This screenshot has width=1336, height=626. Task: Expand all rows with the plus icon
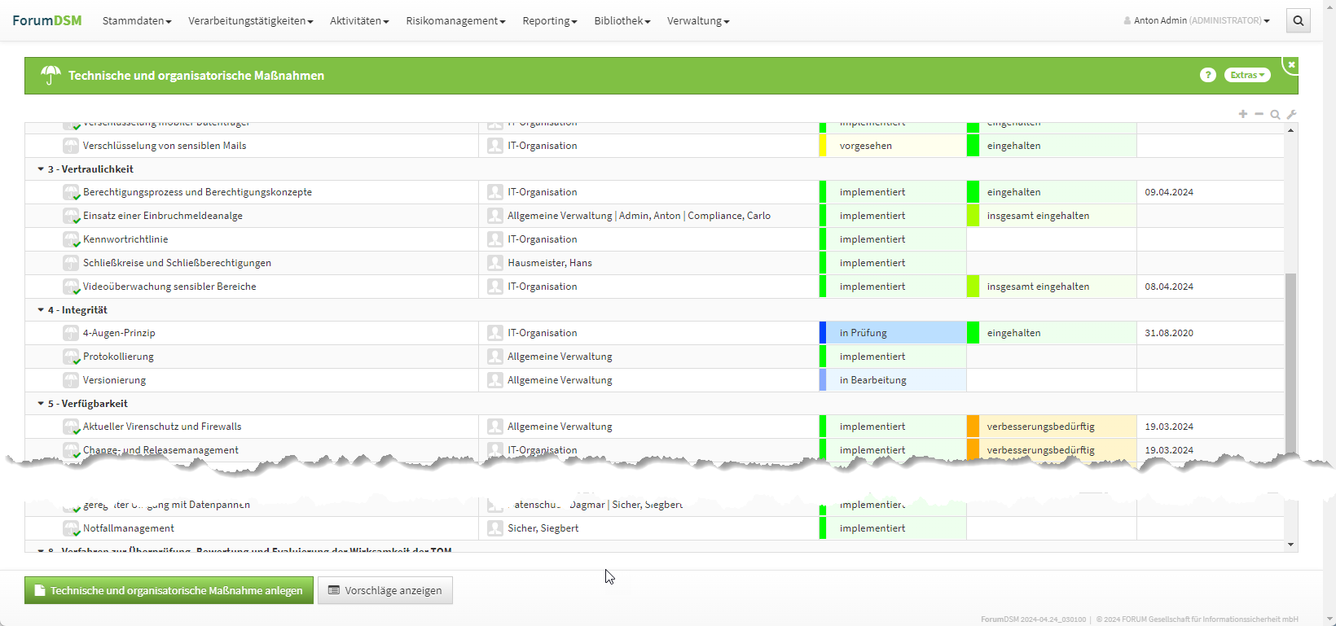pyautogui.click(x=1243, y=114)
